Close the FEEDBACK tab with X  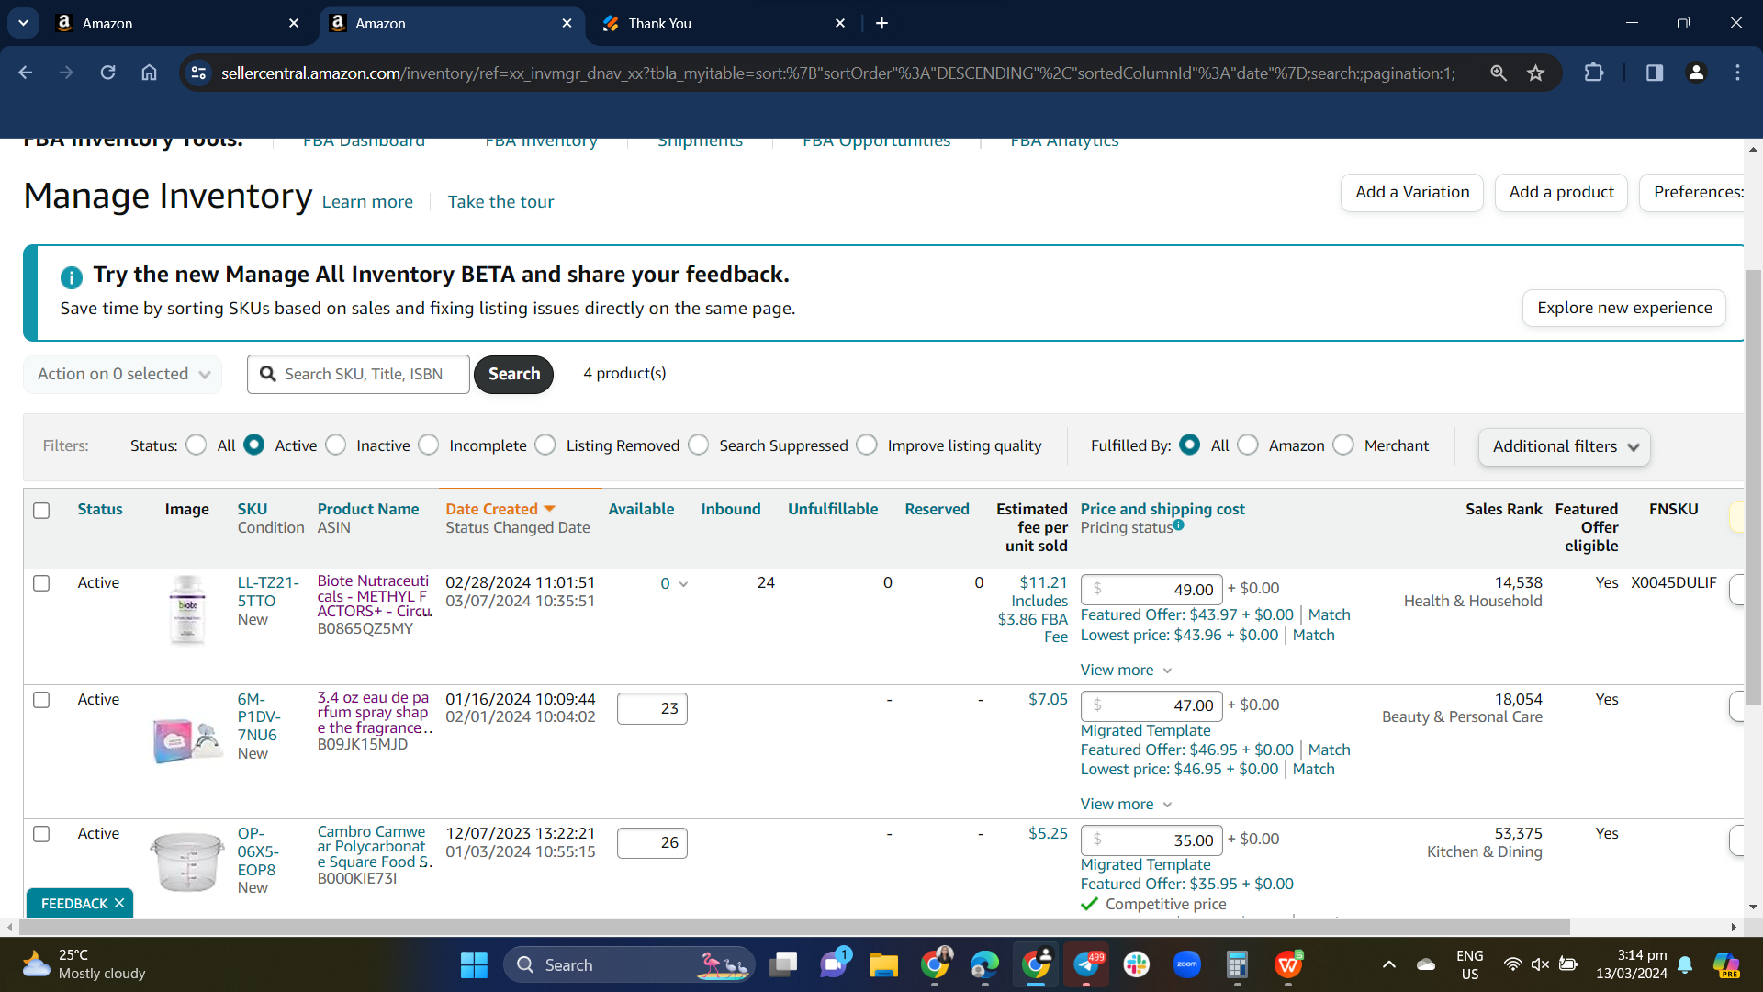(119, 904)
